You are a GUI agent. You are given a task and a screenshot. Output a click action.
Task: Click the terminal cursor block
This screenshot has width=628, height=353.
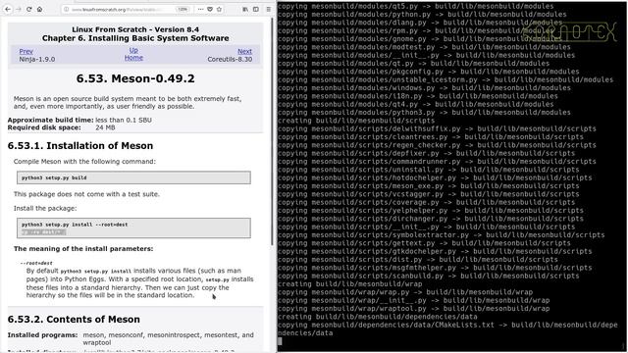pos(280,341)
